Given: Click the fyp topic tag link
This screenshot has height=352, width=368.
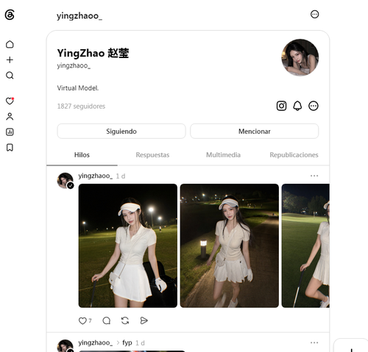Looking at the screenshot, I should [127, 342].
